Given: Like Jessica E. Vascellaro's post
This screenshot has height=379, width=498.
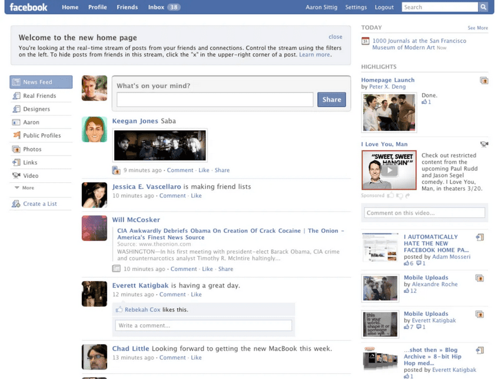Looking at the screenshot, I should [196, 195].
